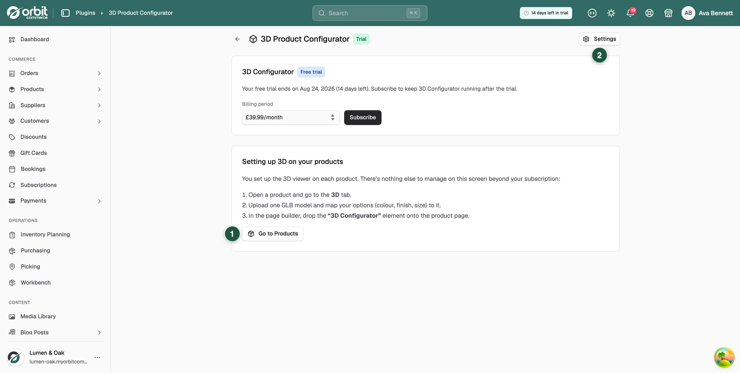Click the Orders receipt icon

[12, 73]
